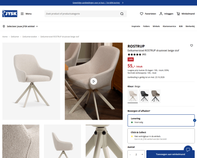197x158 pixels.
Task: Click the -50% discount badge
Action: pos(131,59)
